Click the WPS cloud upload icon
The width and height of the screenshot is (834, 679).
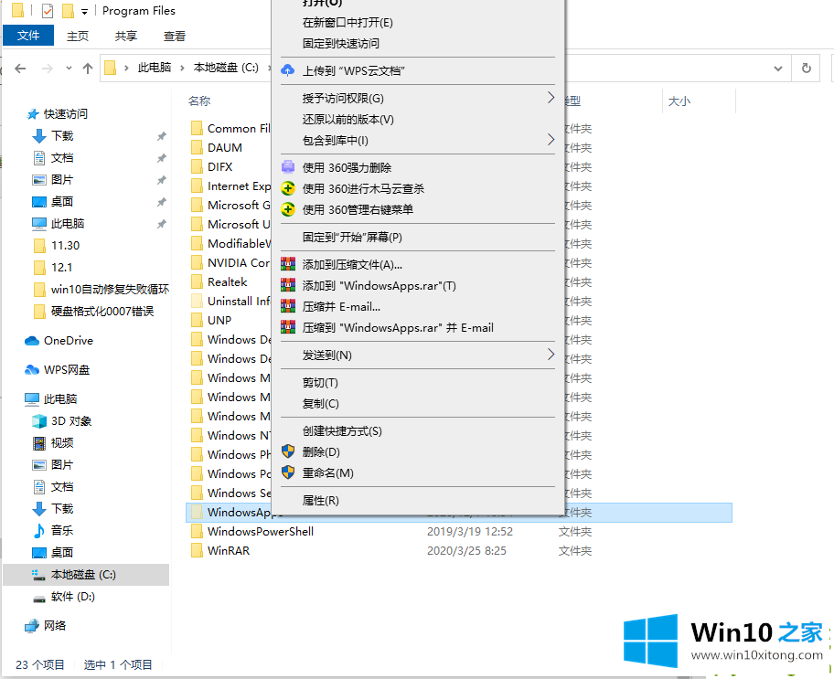click(x=288, y=70)
